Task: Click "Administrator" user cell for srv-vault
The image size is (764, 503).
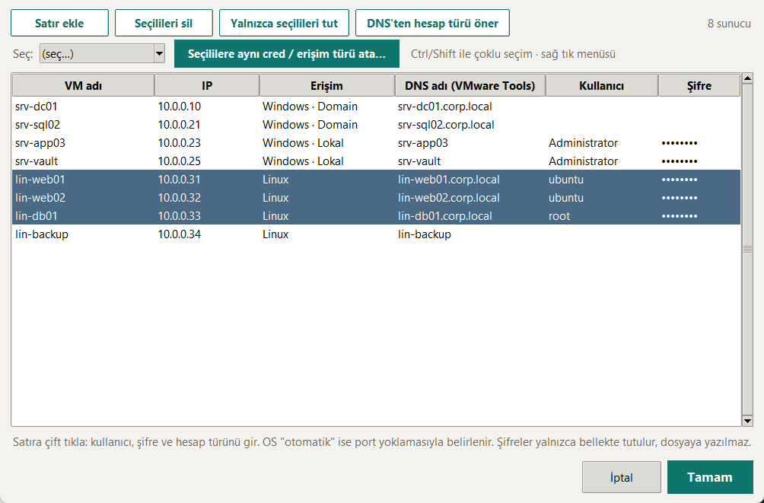Action: click(583, 161)
